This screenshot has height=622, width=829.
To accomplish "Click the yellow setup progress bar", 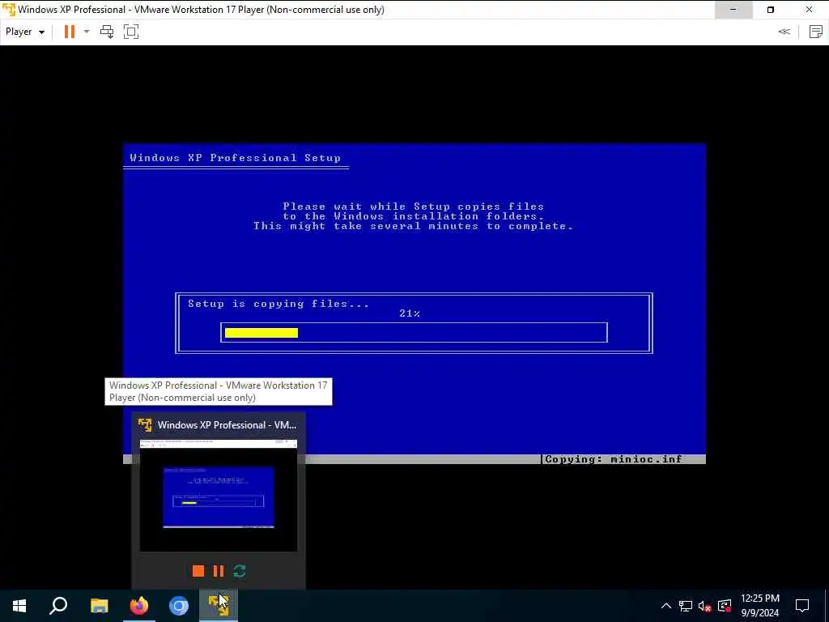I will tap(261, 333).
